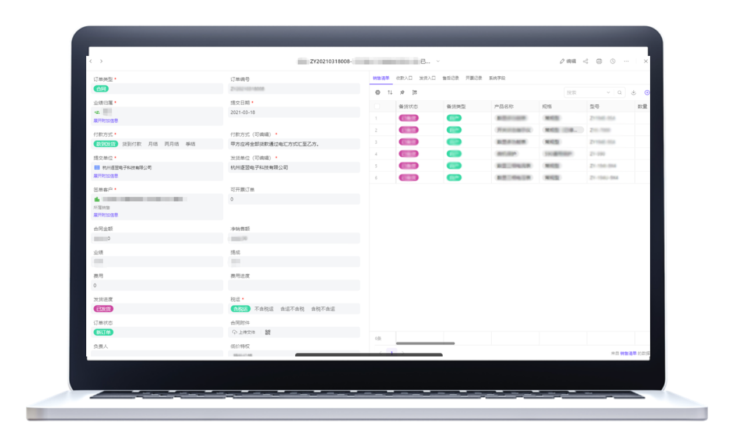Click the download icon beside search
This screenshot has height=445, width=734.
(x=634, y=93)
